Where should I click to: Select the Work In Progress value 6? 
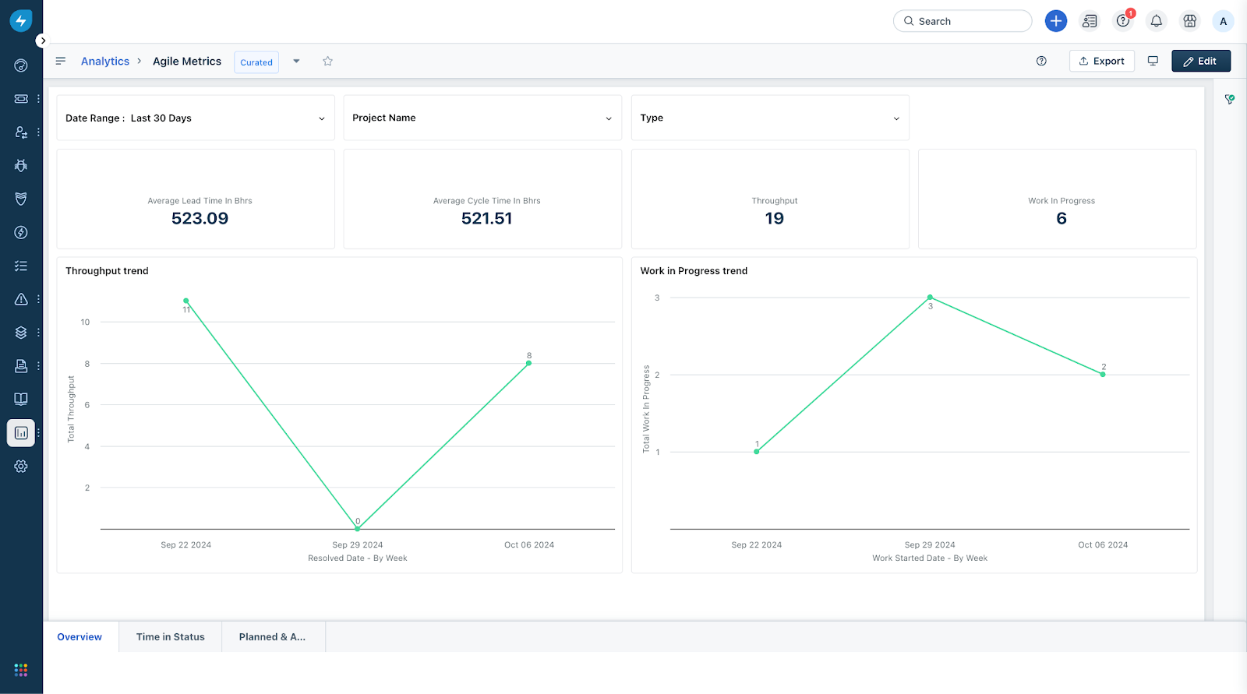pos(1062,218)
